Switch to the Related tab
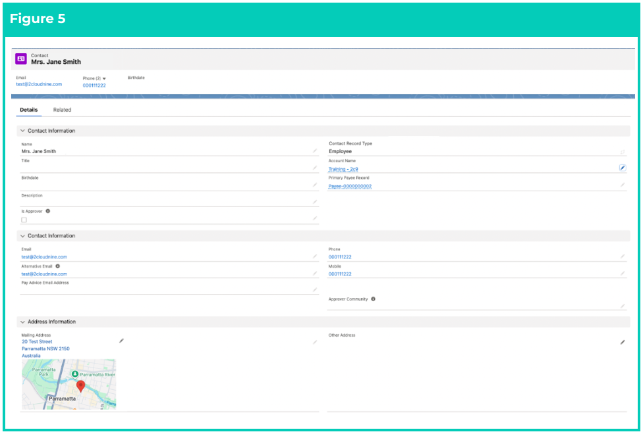Viewport: 643px width, 434px height. (62, 110)
